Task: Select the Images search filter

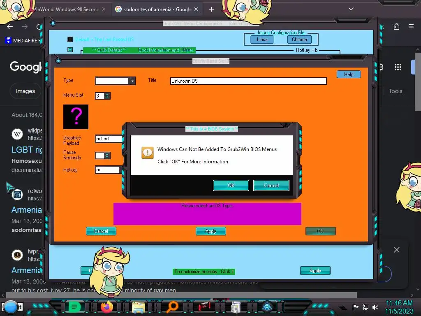Action: (x=25, y=91)
